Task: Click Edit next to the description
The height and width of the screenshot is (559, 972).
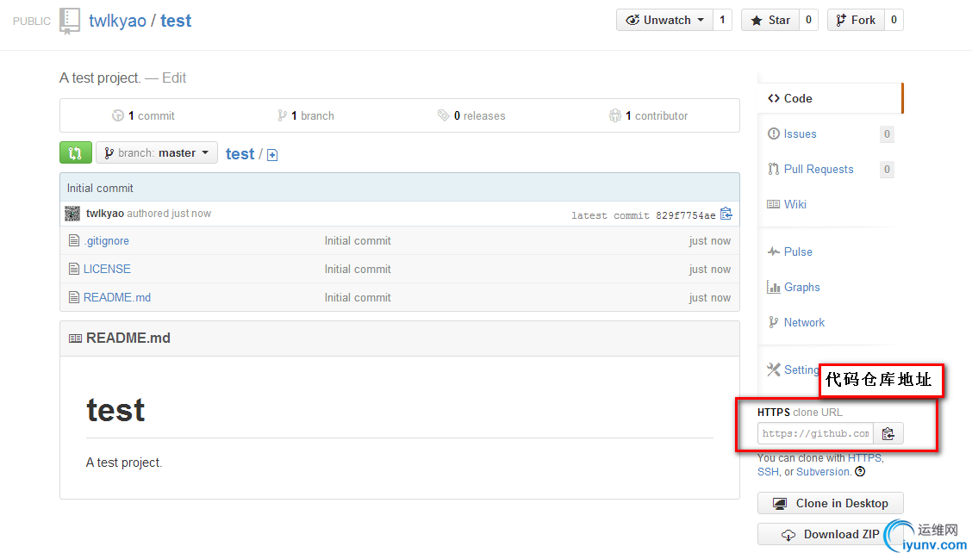Action: (174, 78)
